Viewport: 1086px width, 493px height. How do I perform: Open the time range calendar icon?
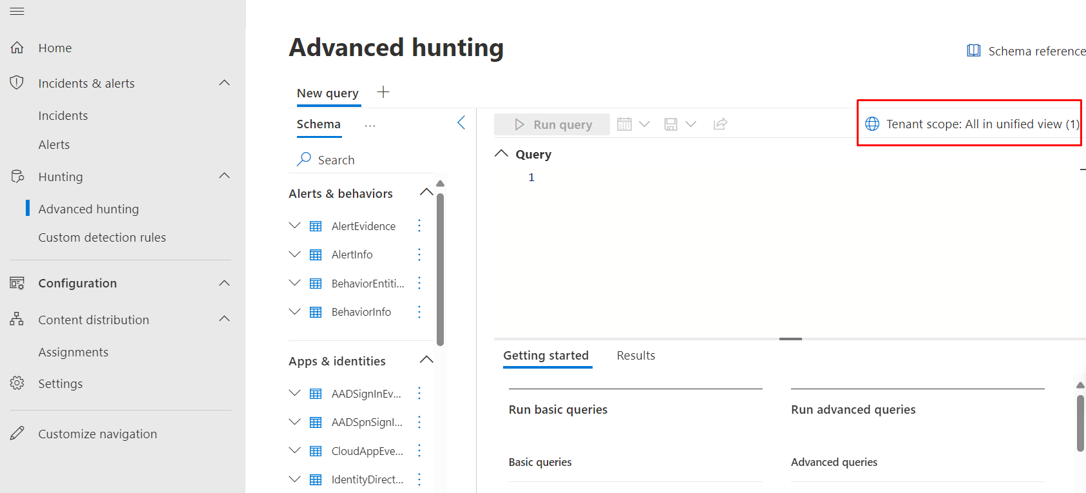click(624, 124)
